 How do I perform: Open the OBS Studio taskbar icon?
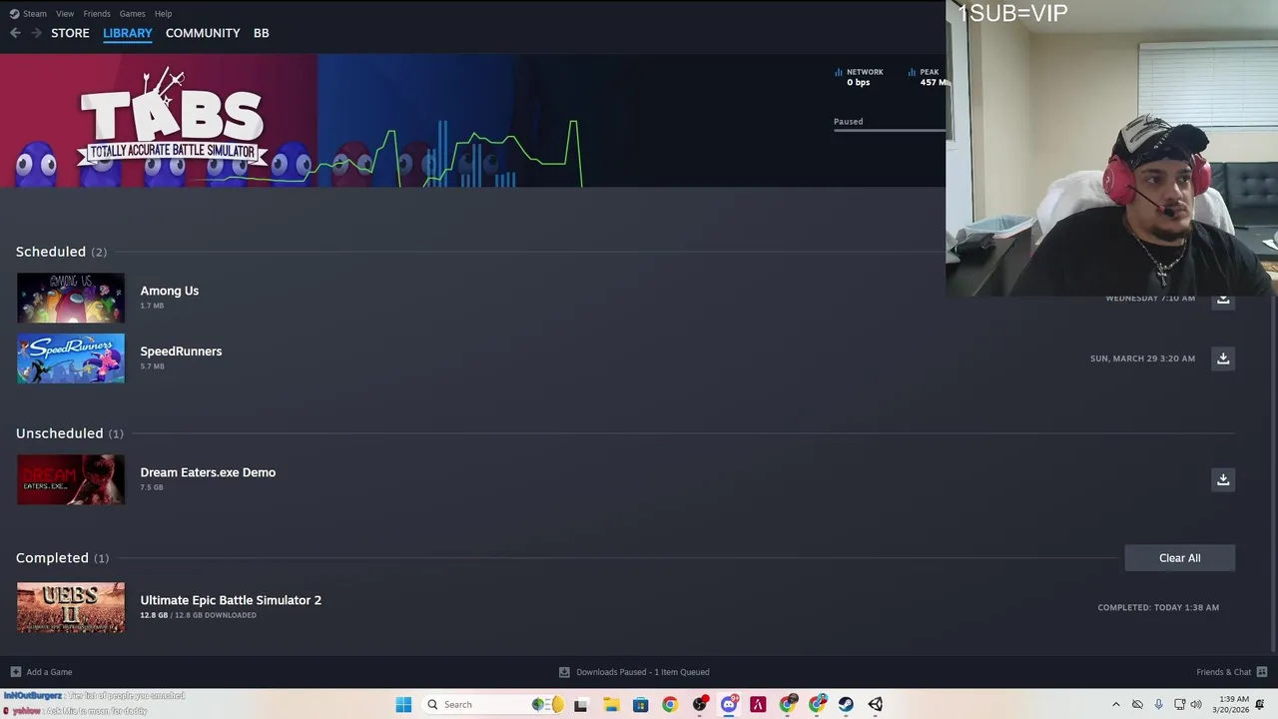(x=700, y=704)
